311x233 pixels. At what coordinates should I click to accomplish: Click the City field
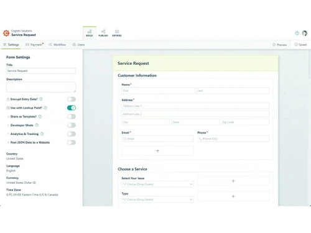[x=146, y=122]
